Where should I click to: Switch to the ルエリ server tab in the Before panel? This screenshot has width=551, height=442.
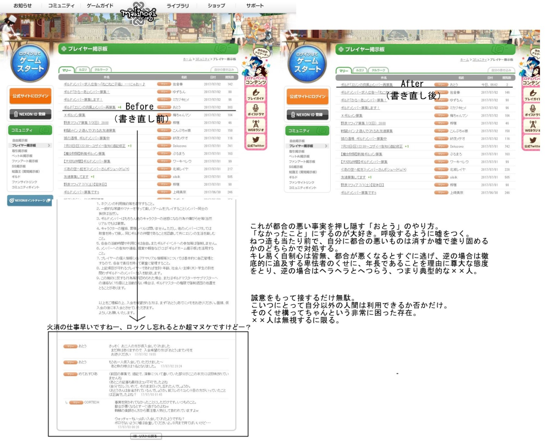(83, 70)
